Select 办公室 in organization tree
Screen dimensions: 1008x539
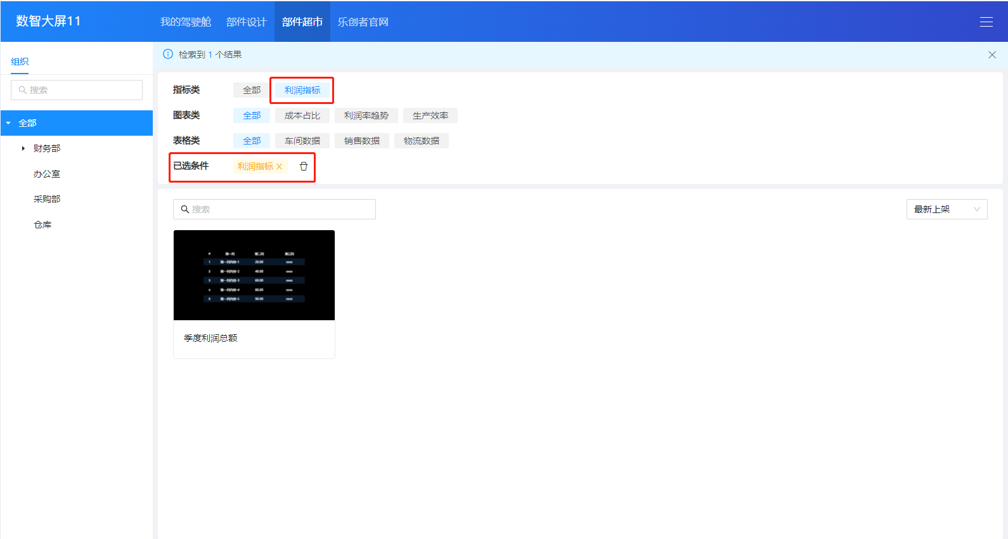click(47, 174)
